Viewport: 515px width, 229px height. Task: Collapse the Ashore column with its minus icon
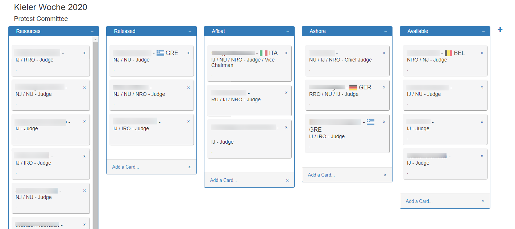tap(386, 31)
